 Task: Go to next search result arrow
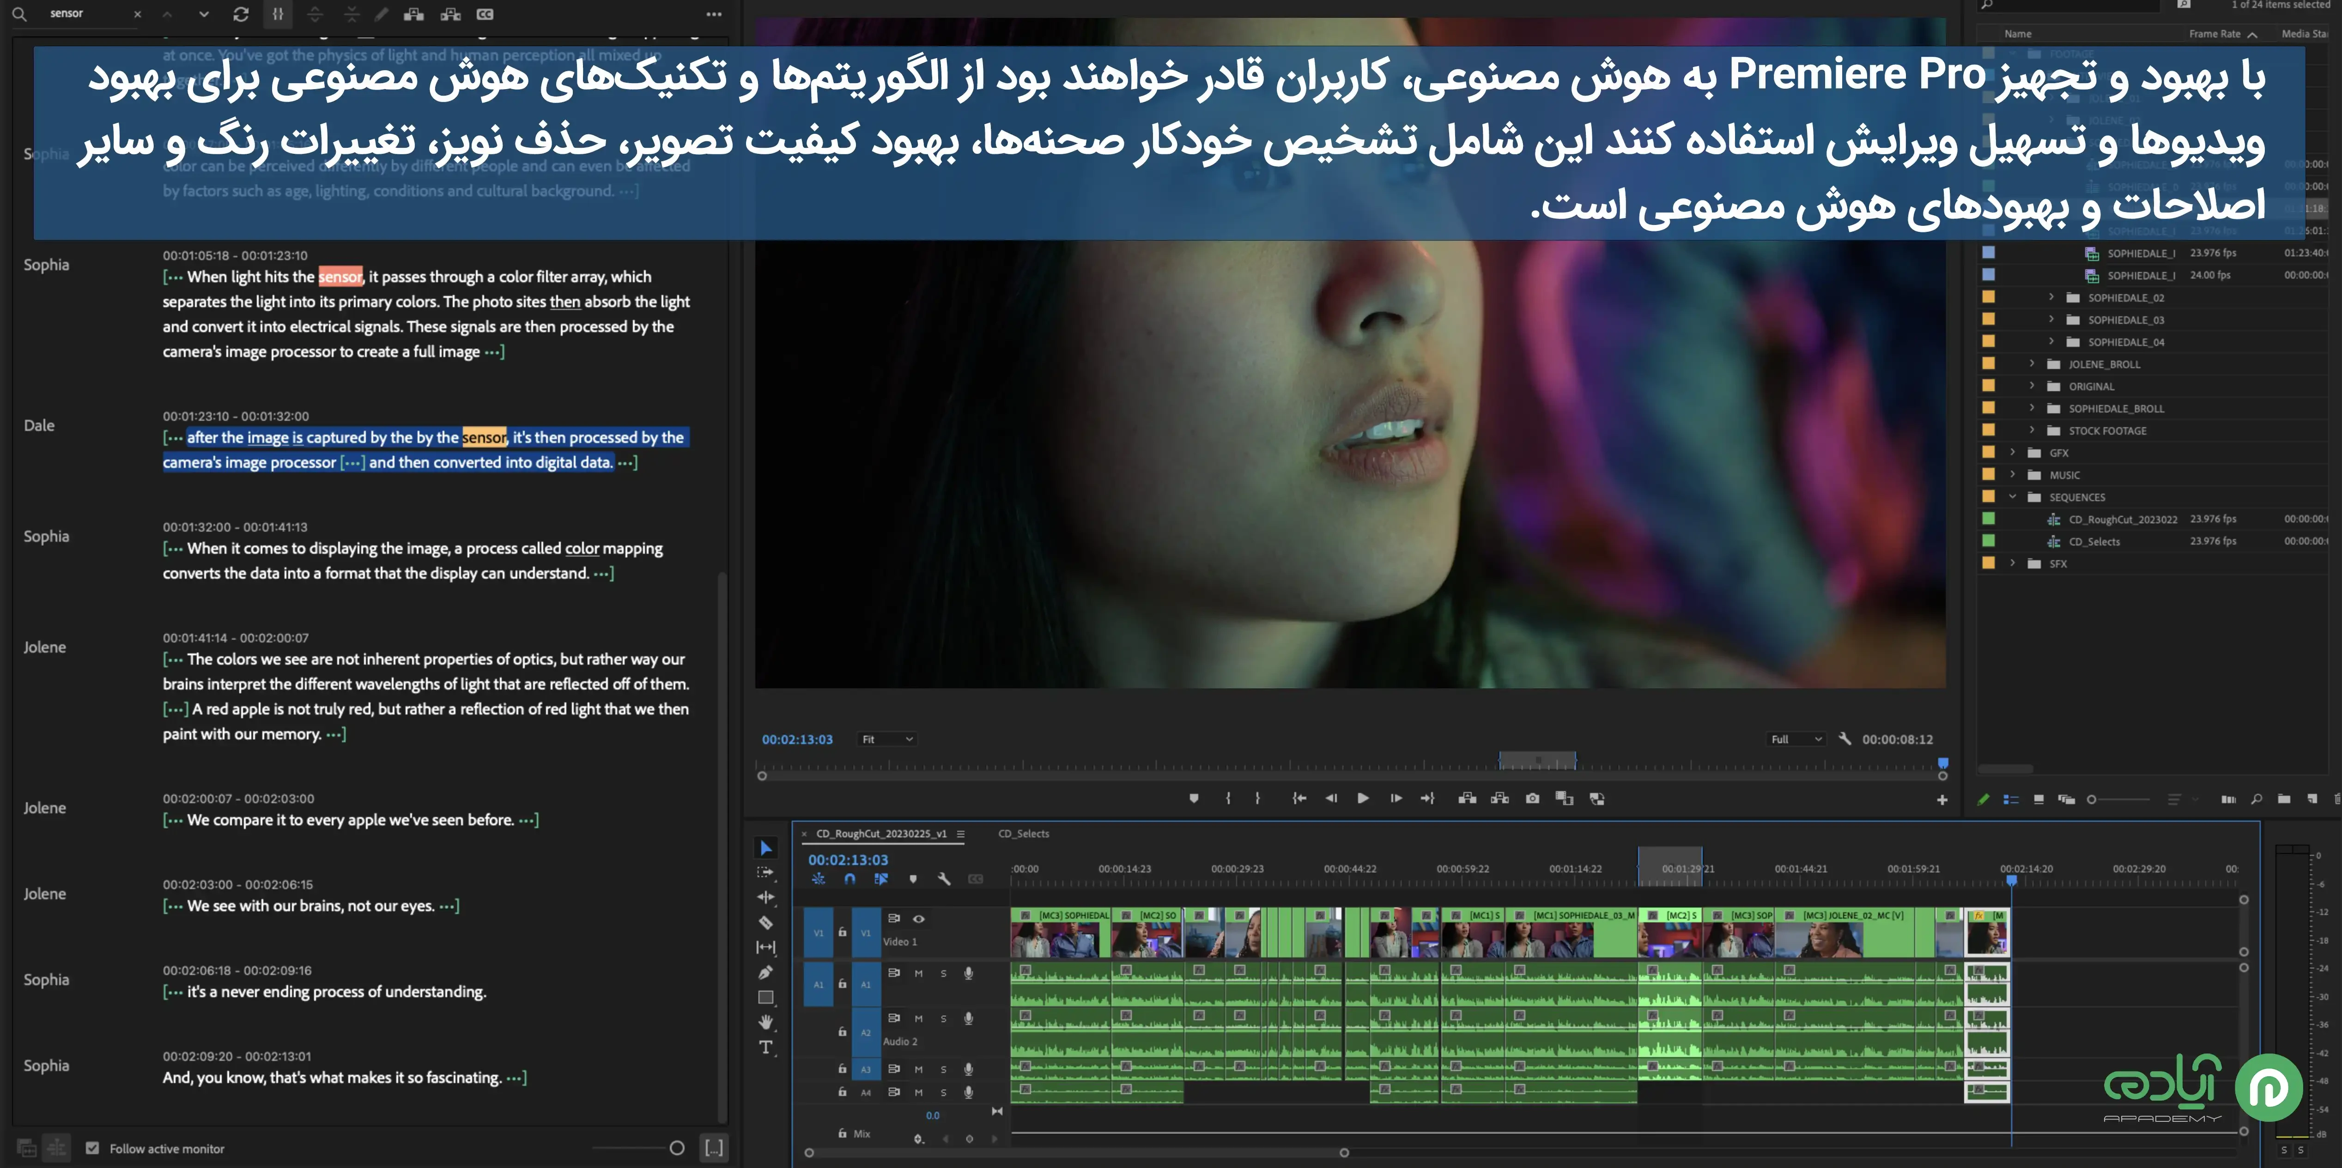[204, 14]
